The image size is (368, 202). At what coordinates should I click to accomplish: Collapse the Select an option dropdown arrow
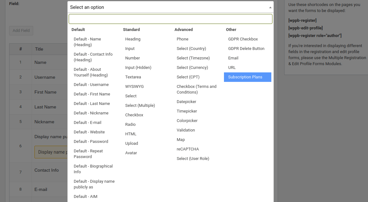point(270,7)
